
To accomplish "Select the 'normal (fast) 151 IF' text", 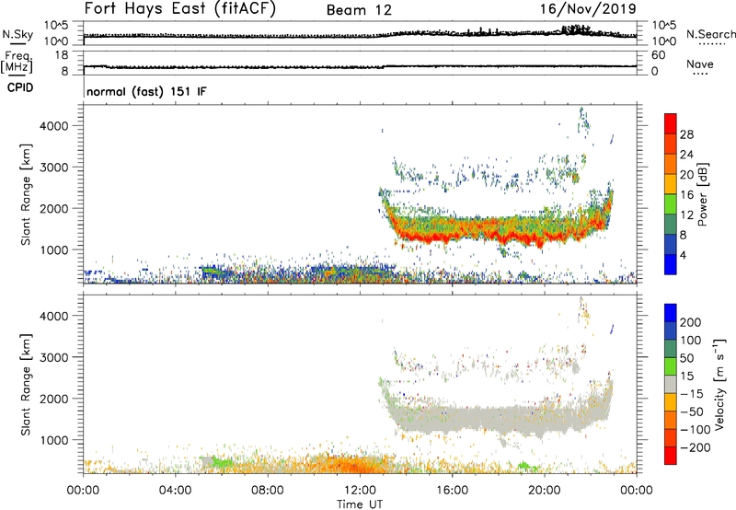I will tap(146, 91).
